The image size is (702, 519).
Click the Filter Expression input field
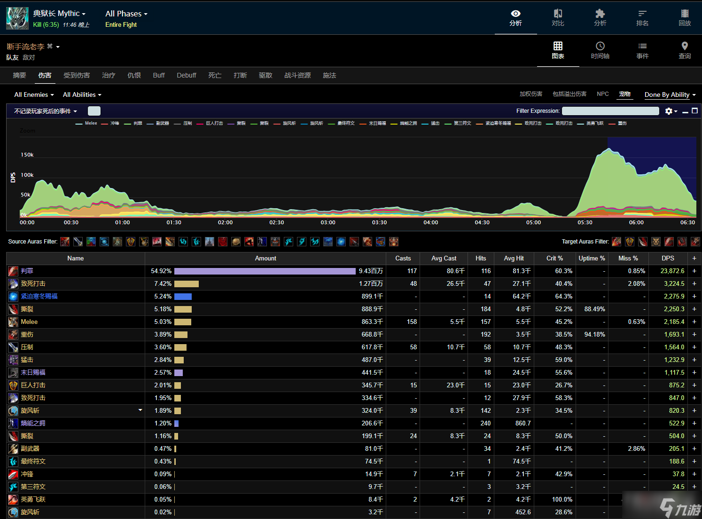610,111
